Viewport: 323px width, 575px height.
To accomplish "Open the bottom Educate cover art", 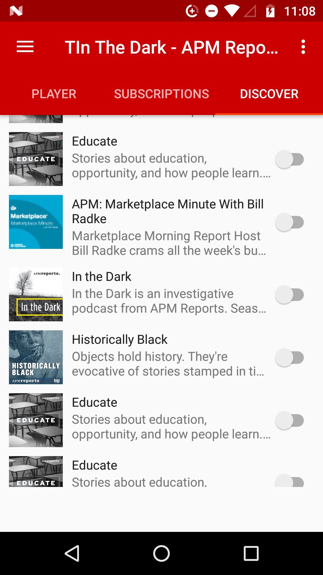I will pyautogui.click(x=36, y=471).
